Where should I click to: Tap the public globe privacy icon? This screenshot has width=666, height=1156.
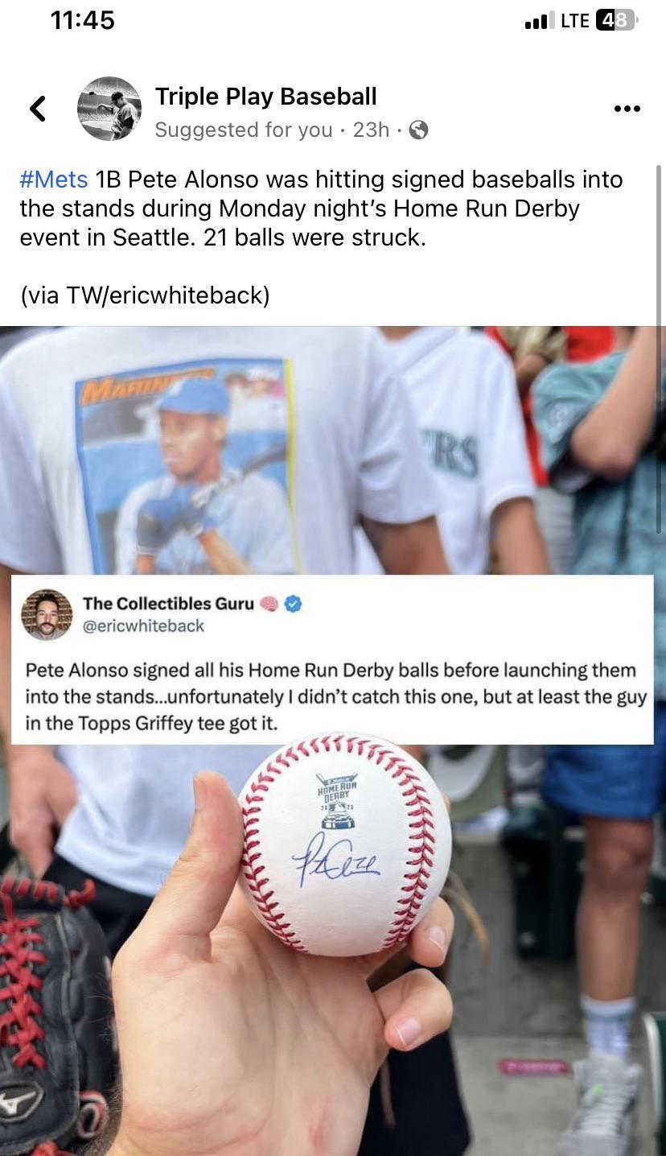[x=418, y=130]
